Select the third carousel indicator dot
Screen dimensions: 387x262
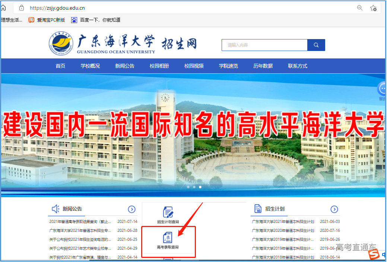200,187
